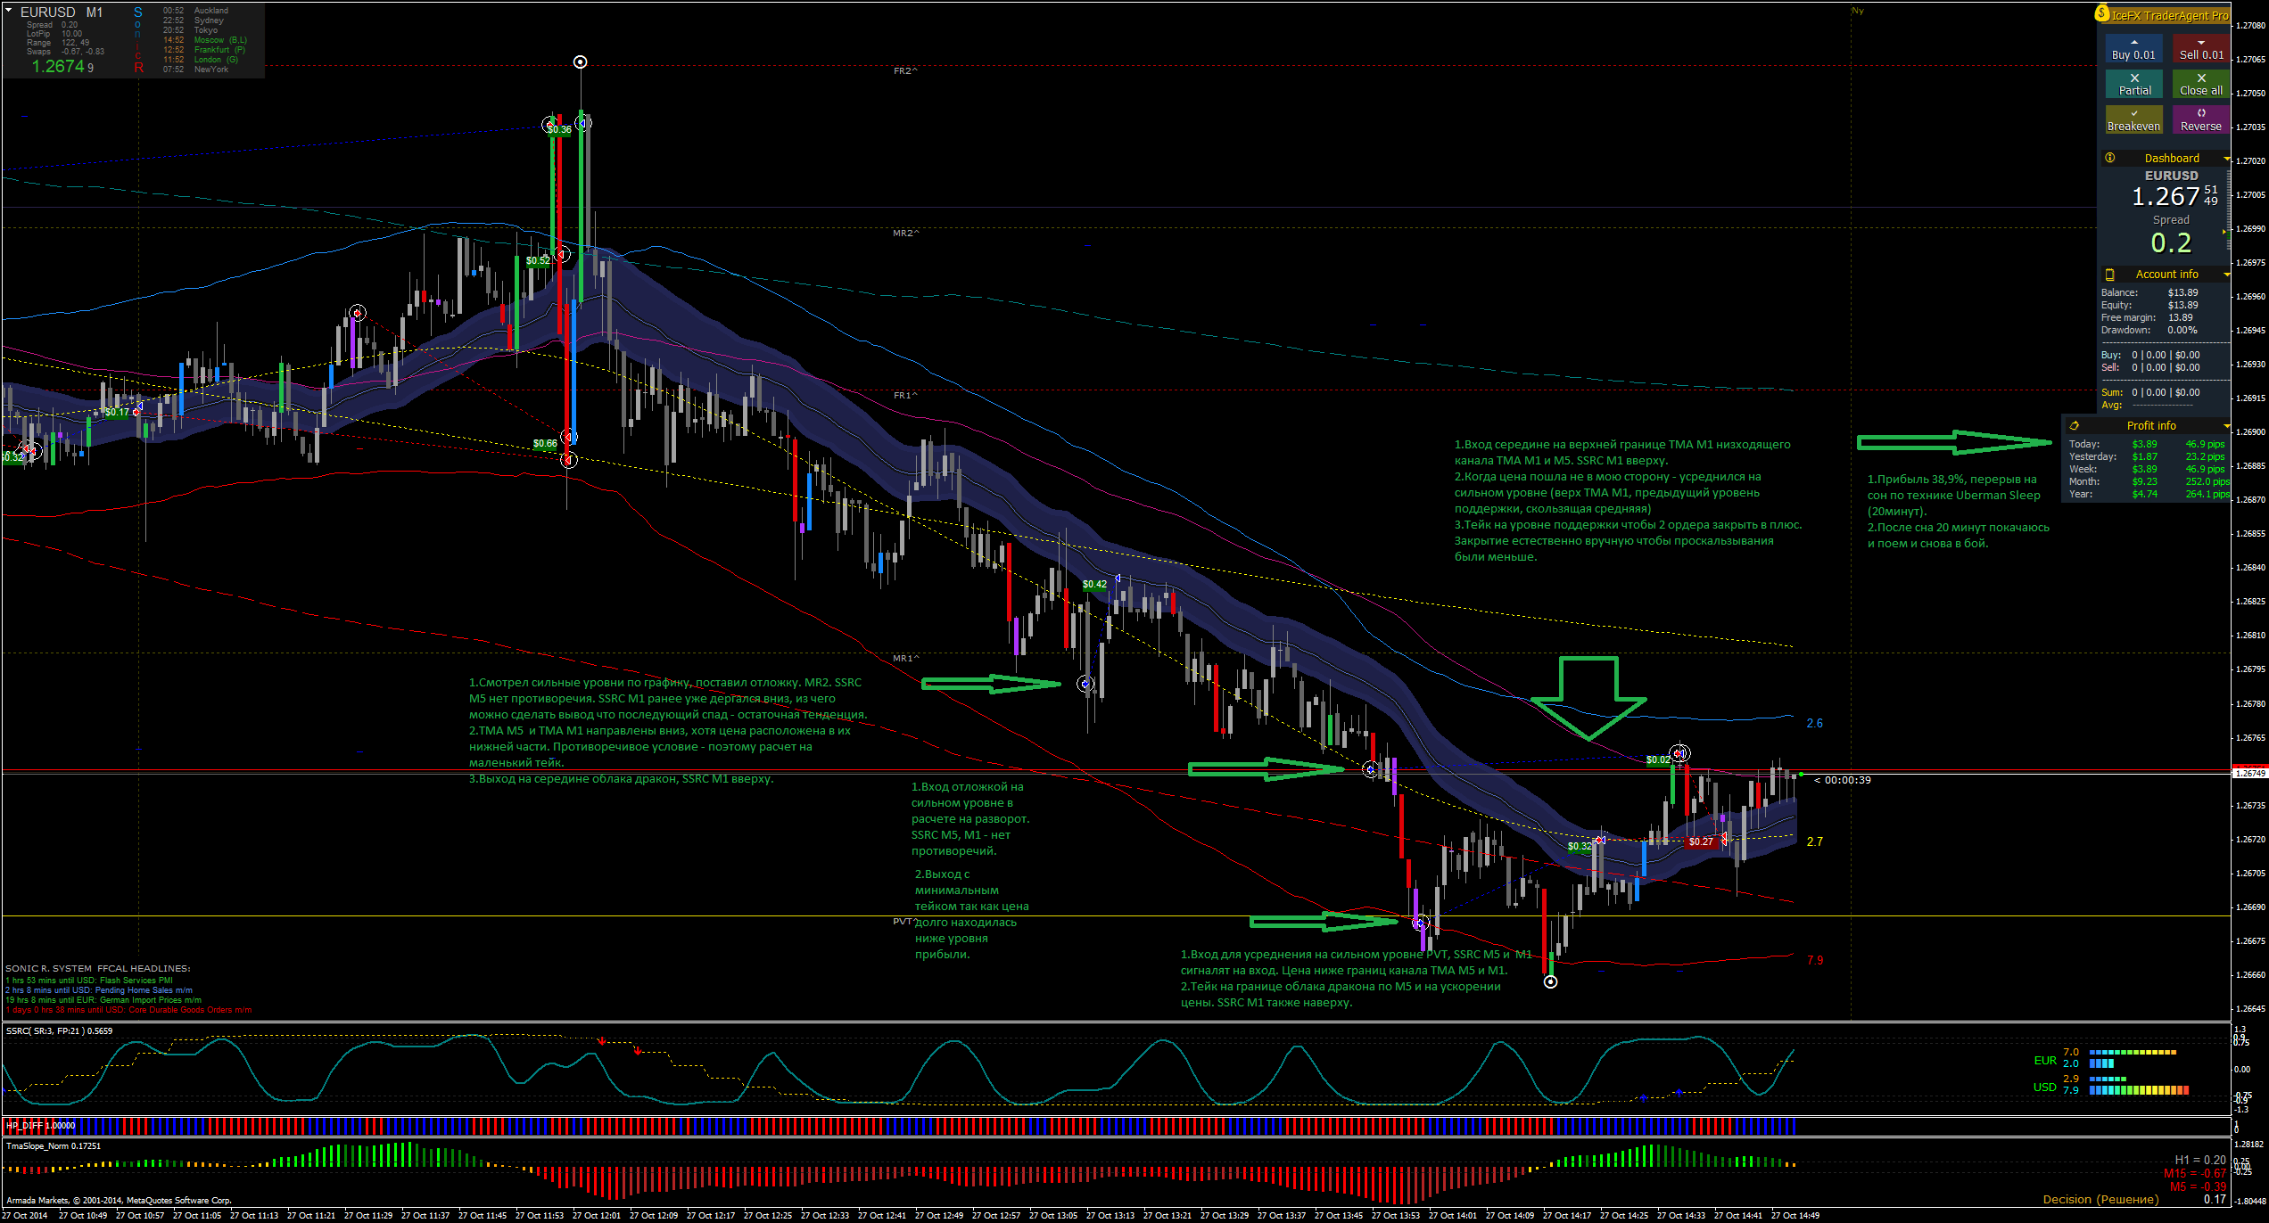Click the EUR currency strength label
This screenshot has width=2269, height=1223.
click(2045, 1061)
